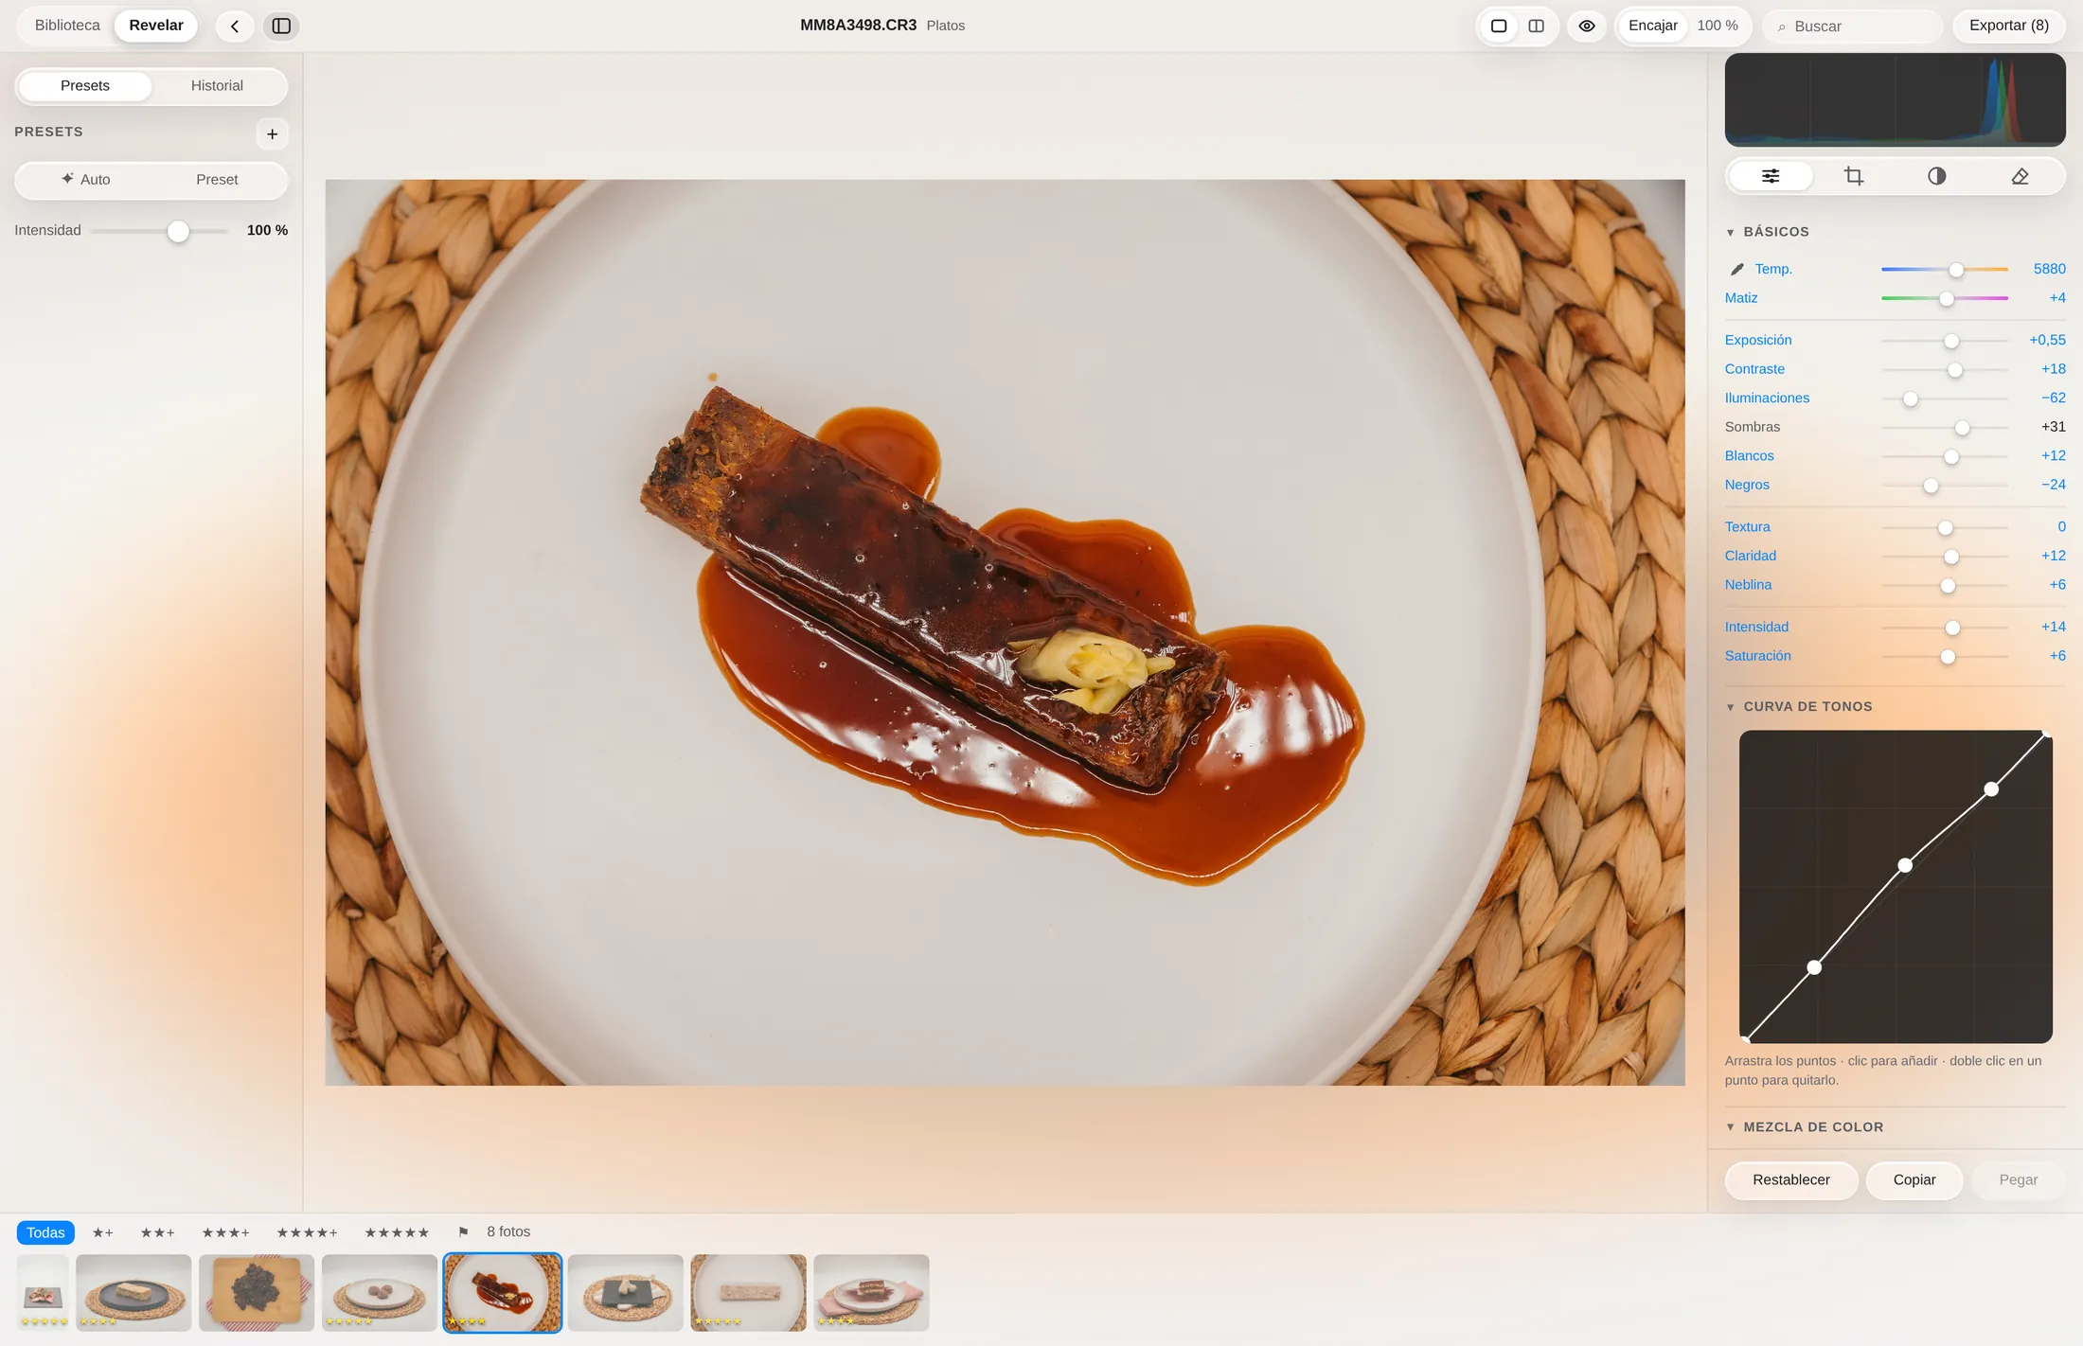
Task: Pick white balance with eyedropper icon
Action: pyautogui.click(x=1736, y=270)
